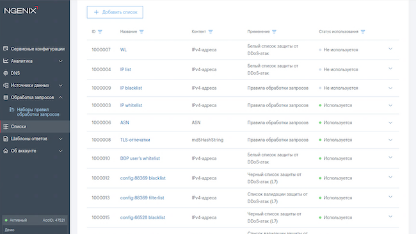
Task: Open the Название column filter icon
Action: point(141,31)
